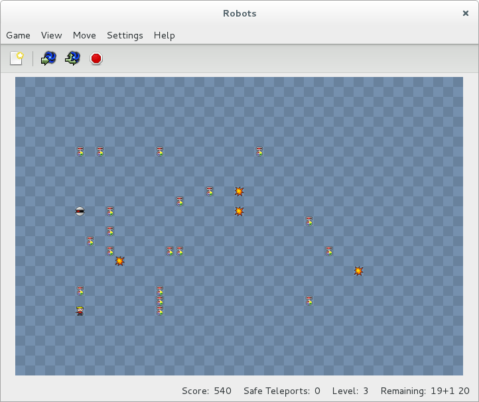Open the Help menu
The width and height of the screenshot is (479, 402).
point(165,35)
